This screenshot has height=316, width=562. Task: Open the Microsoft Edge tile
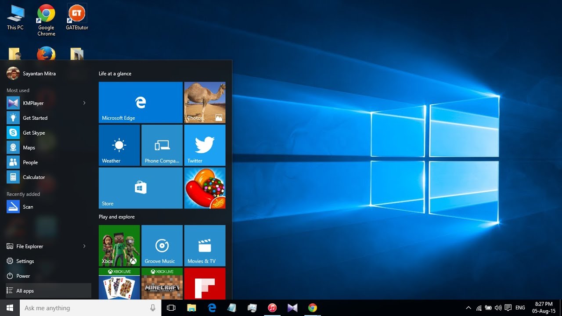pyautogui.click(x=140, y=102)
